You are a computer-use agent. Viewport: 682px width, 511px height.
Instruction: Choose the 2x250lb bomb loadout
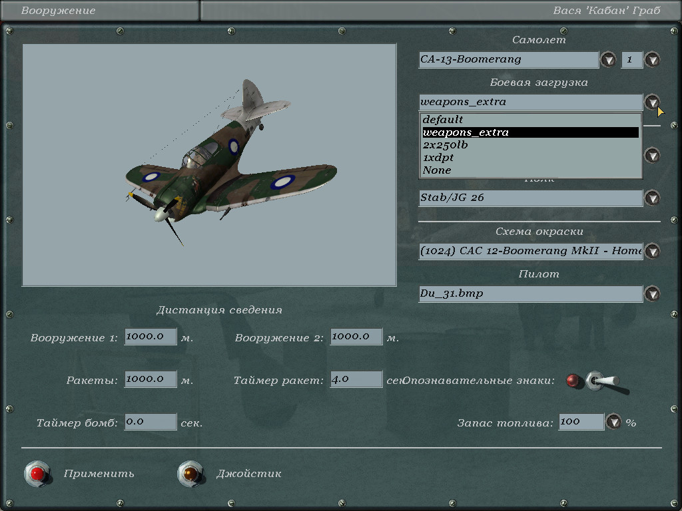tap(531, 144)
